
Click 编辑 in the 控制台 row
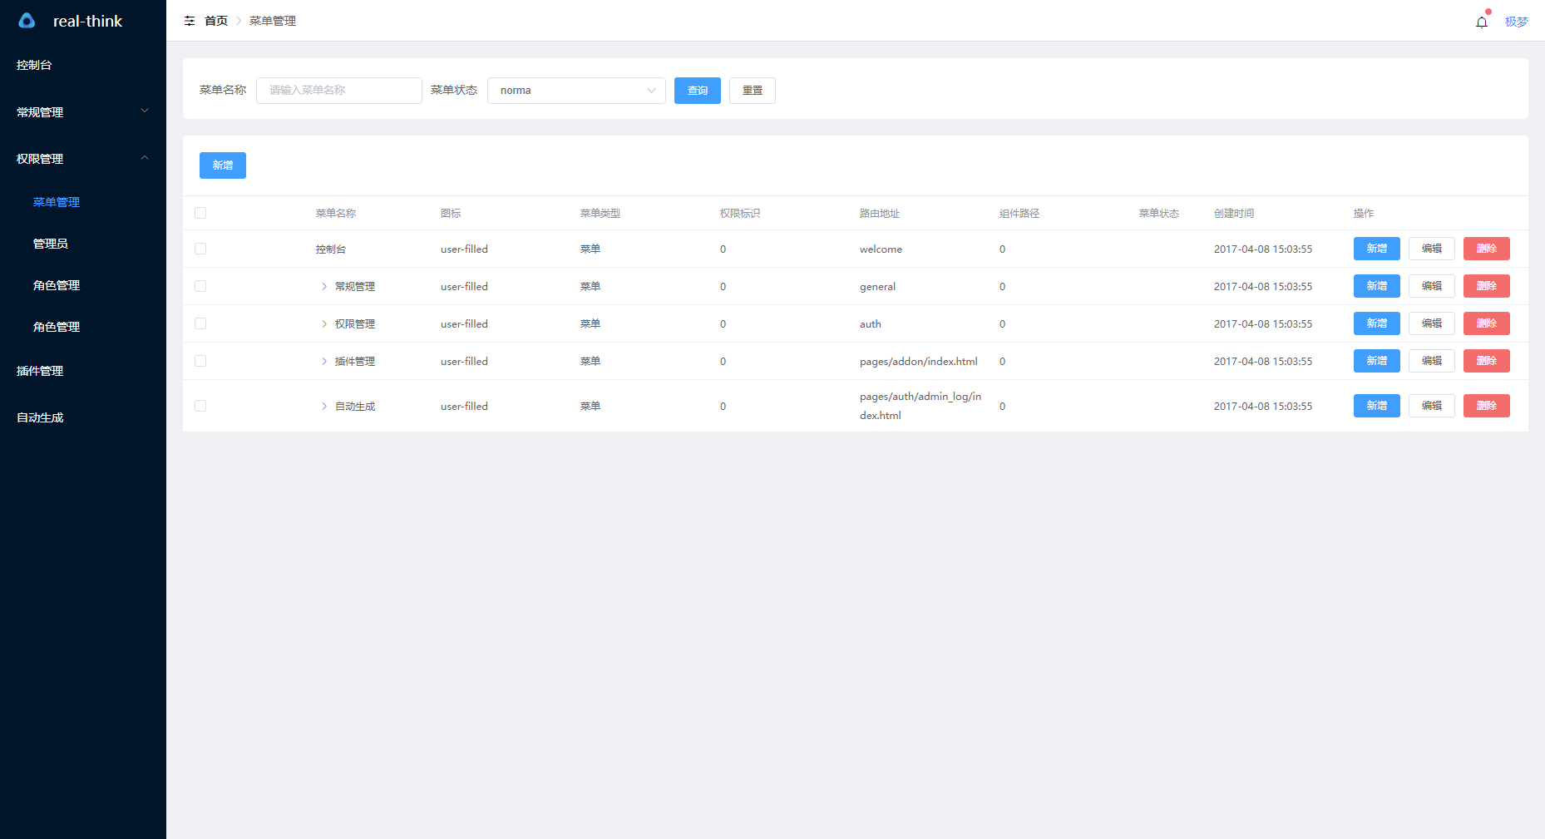(x=1432, y=249)
